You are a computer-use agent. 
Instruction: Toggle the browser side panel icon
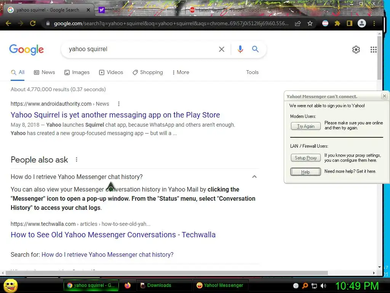point(350,23)
